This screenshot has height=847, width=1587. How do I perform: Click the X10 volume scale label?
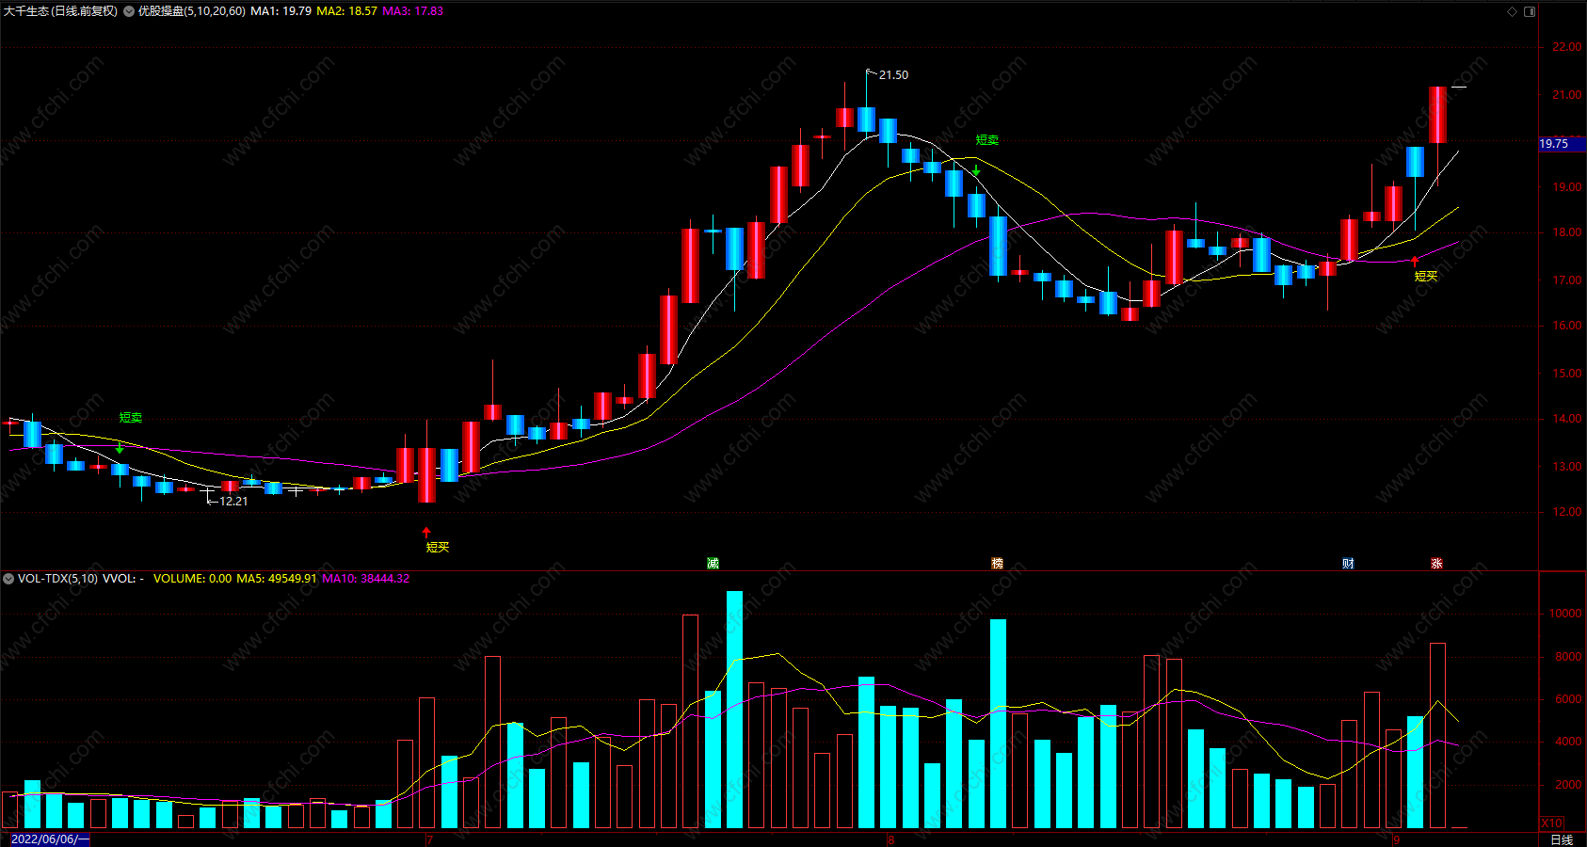coord(1551,823)
